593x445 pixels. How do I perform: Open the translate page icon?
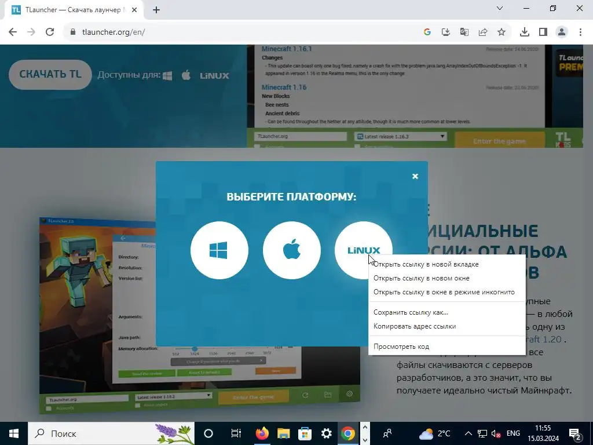464,32
